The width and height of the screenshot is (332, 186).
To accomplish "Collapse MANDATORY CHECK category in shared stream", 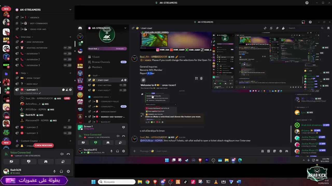I will pos(101,97).
